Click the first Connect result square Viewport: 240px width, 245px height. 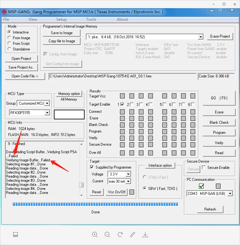[122, 112]
